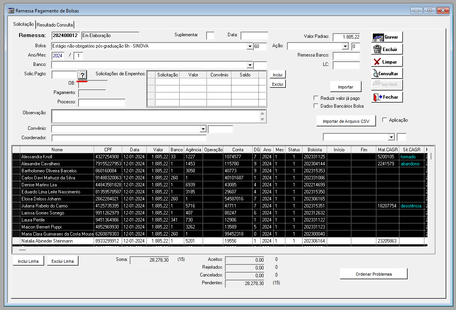Switch to Resultado Consulta tab
This screenshot has width=456, height=310.
[x=55, y=25]
